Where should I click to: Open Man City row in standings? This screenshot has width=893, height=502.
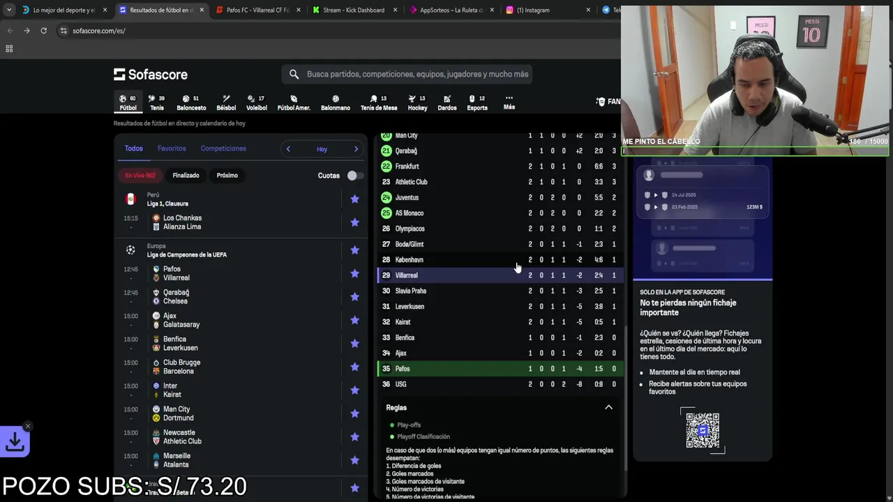pos(500,136)
